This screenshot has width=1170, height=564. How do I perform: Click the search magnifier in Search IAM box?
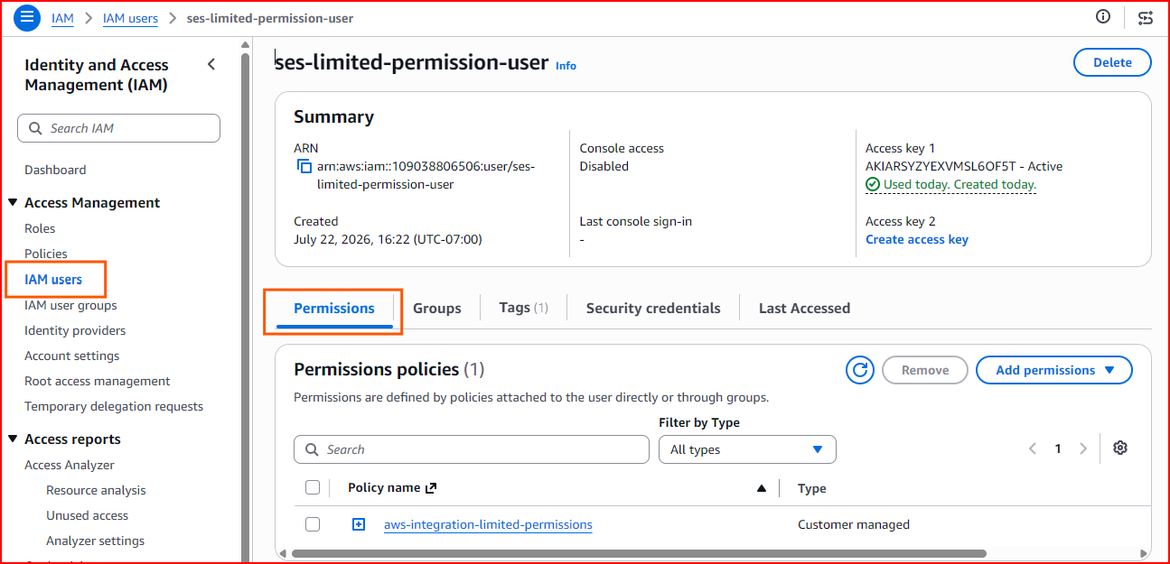(35, 128)
